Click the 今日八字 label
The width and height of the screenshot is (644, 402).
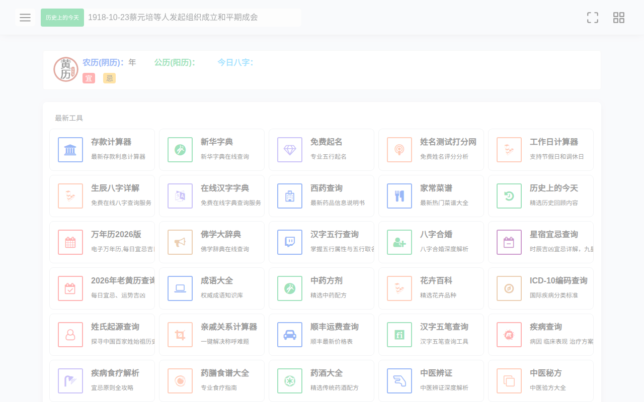235,62
